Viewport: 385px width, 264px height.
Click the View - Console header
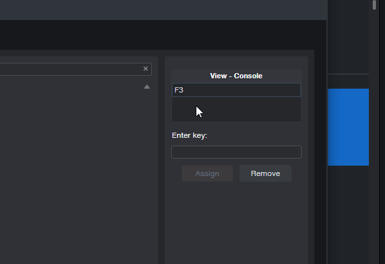click(x=236, y=76)
